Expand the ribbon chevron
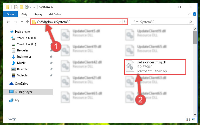 [x=189, y=14]
